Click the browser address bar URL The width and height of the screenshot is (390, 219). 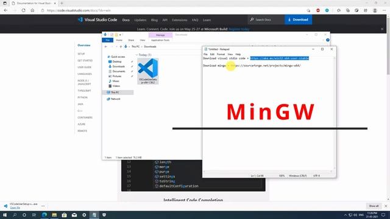[x=79, y=10]
